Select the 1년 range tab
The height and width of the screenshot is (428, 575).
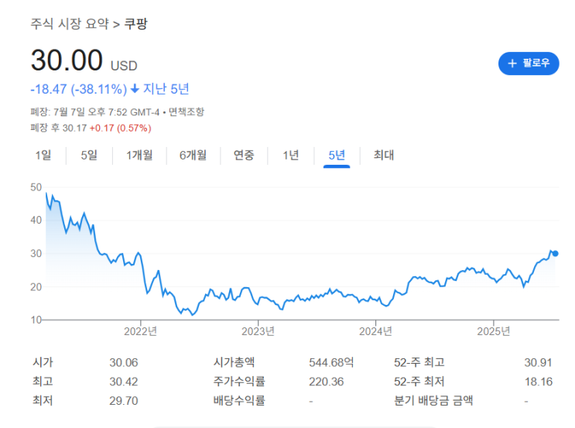point(290,155)
